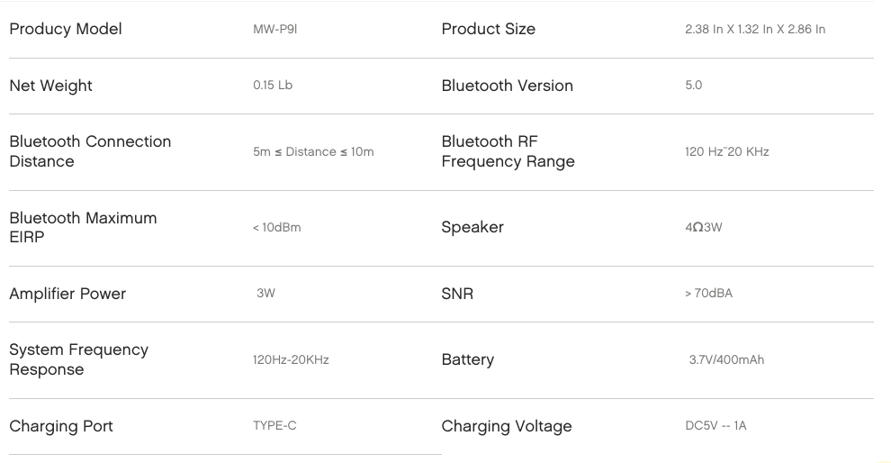Select the 5m ≤ Distance ≤ 10m value

click(x=313, y=152)
